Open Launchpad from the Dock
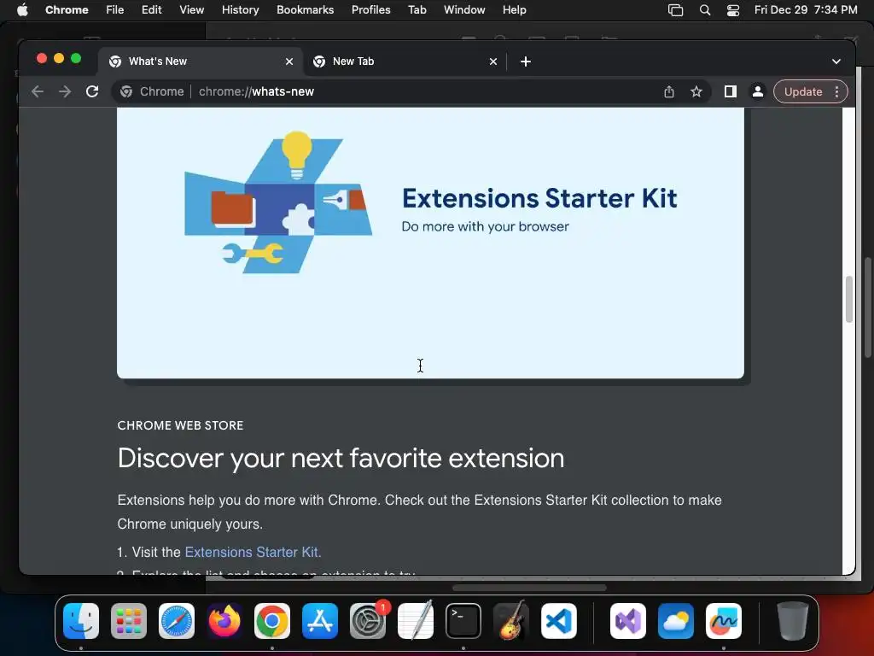The height and width of the screenshot is (656, 874). pyautogui.click(x=129, y=621)
